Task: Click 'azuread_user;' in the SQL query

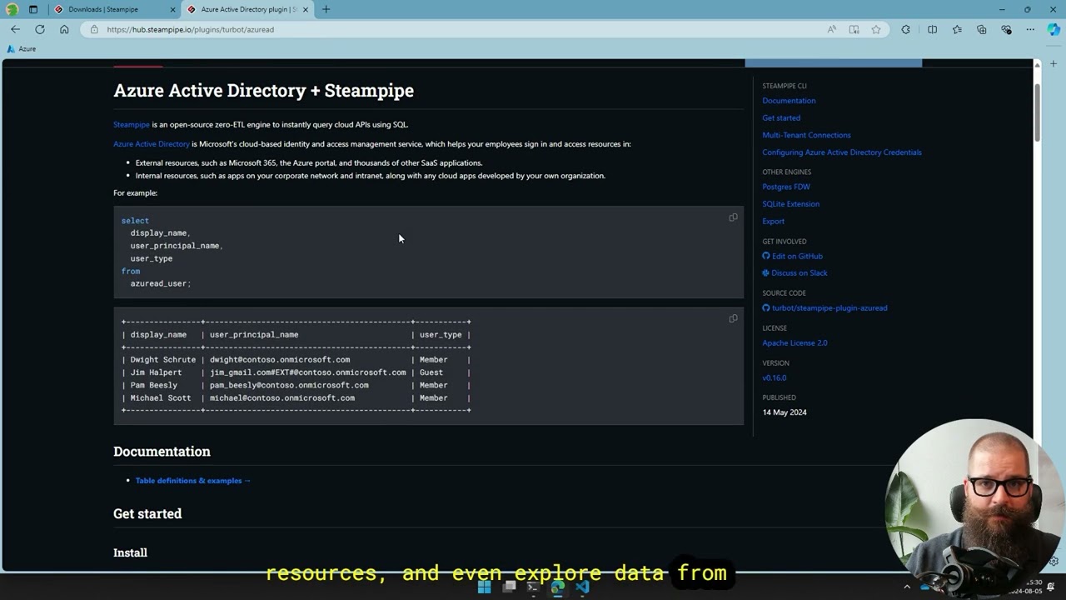Action: [161, 283]
